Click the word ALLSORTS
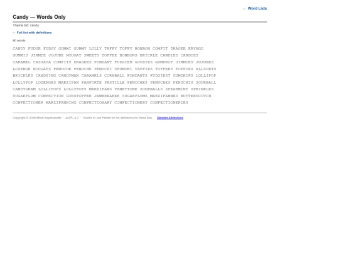The width and height of the screenshot is (339, 254). point(206,69)
